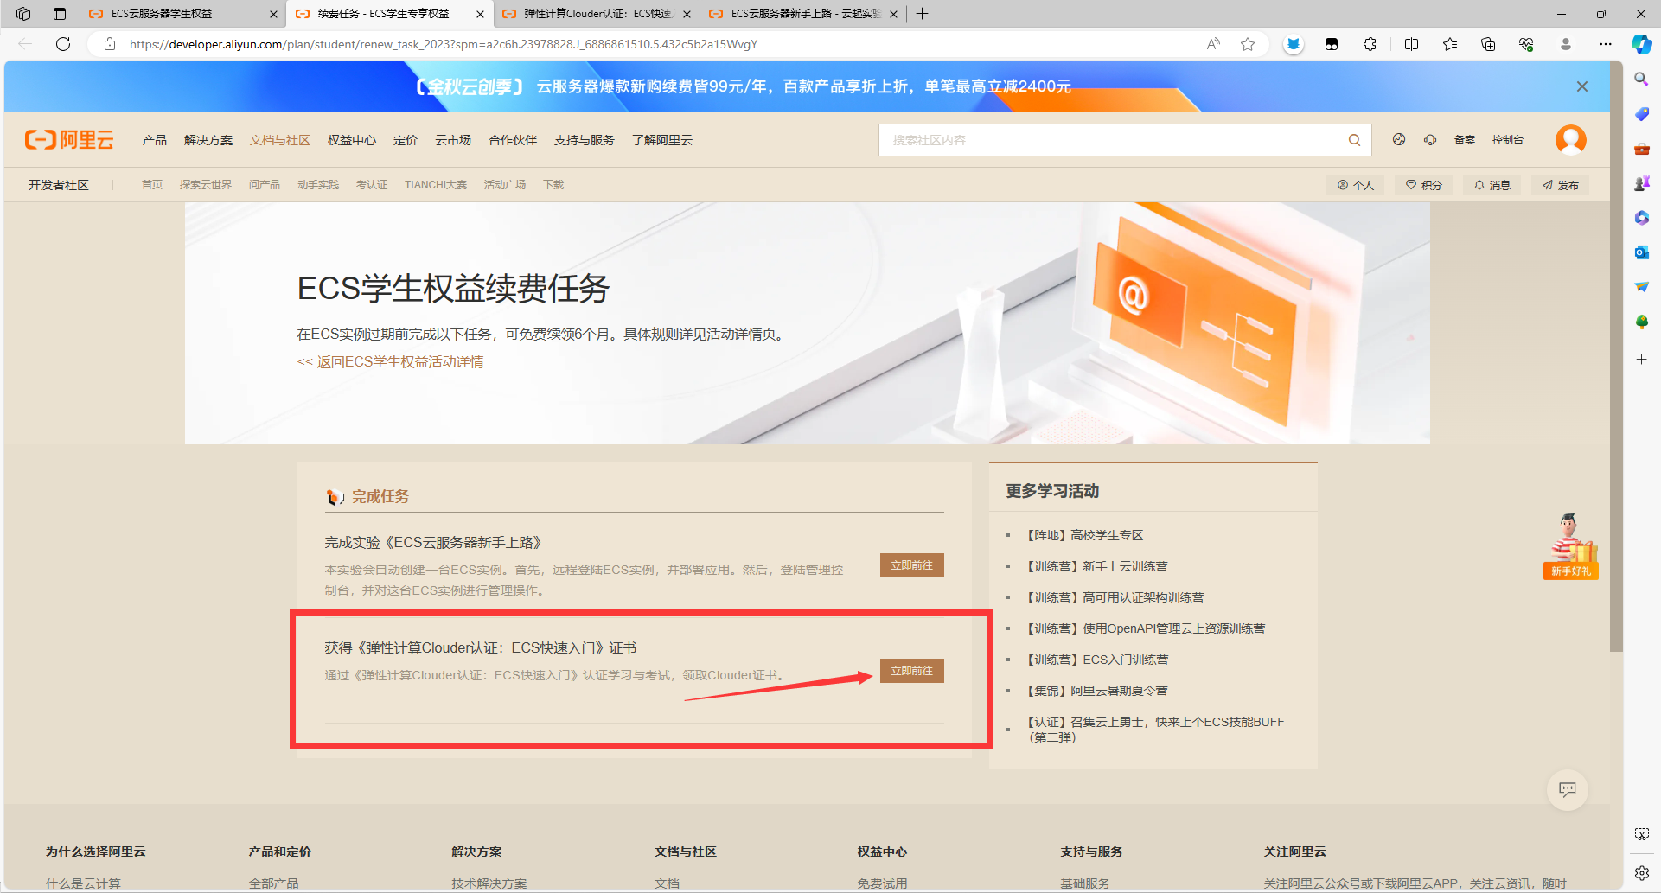This screenshot has width=1661, height=893.
Task: Click the browser address bar URL
Action: (x=444, y=44)
